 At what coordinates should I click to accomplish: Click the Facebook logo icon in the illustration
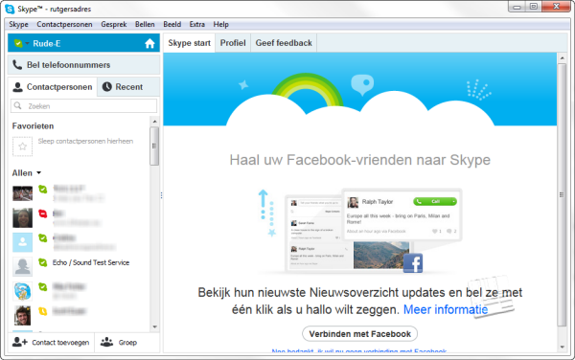413,263
